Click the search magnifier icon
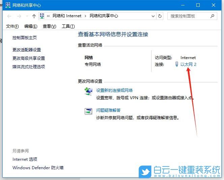Screen dimensions: 224x180 212,16
